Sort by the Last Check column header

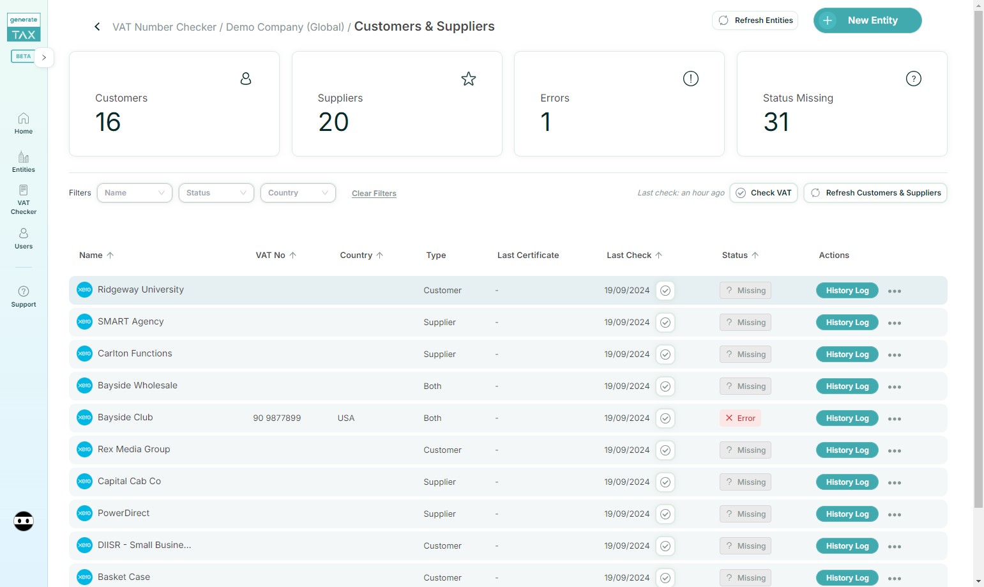pyautogui.click(x=634, y=255)
